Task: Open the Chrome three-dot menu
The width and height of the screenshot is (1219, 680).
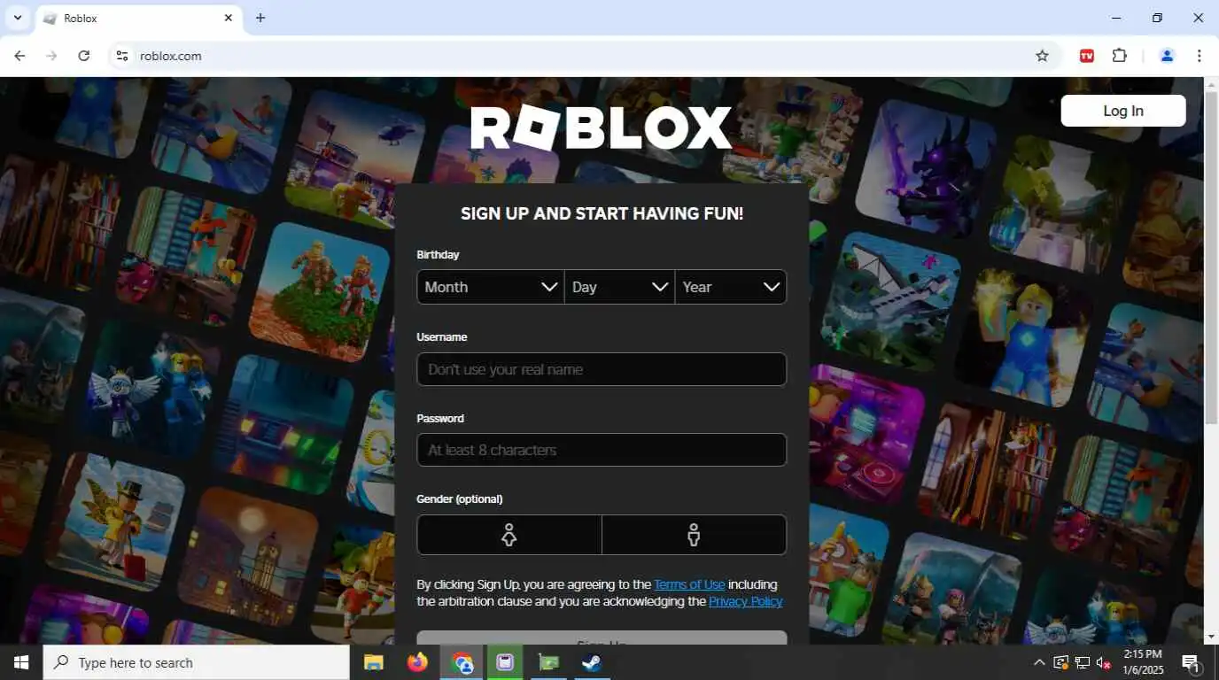Action: point(1199,56)
